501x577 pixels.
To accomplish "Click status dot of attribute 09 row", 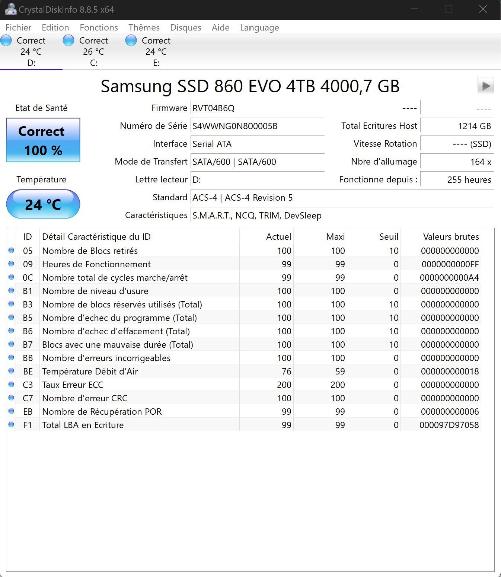I will click(x=11, y=264).
